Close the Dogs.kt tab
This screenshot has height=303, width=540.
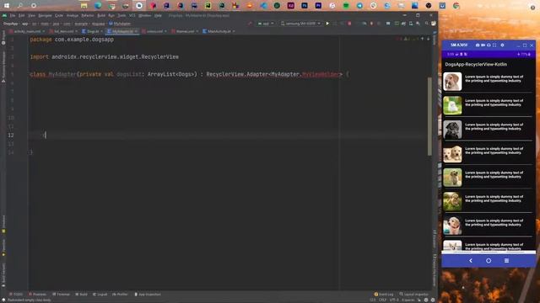[x=101, y=31]
